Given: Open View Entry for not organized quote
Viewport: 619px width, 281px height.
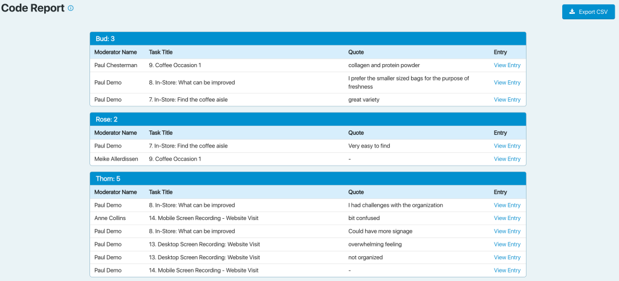Looking at the screenshot, I should coord(507,257).
